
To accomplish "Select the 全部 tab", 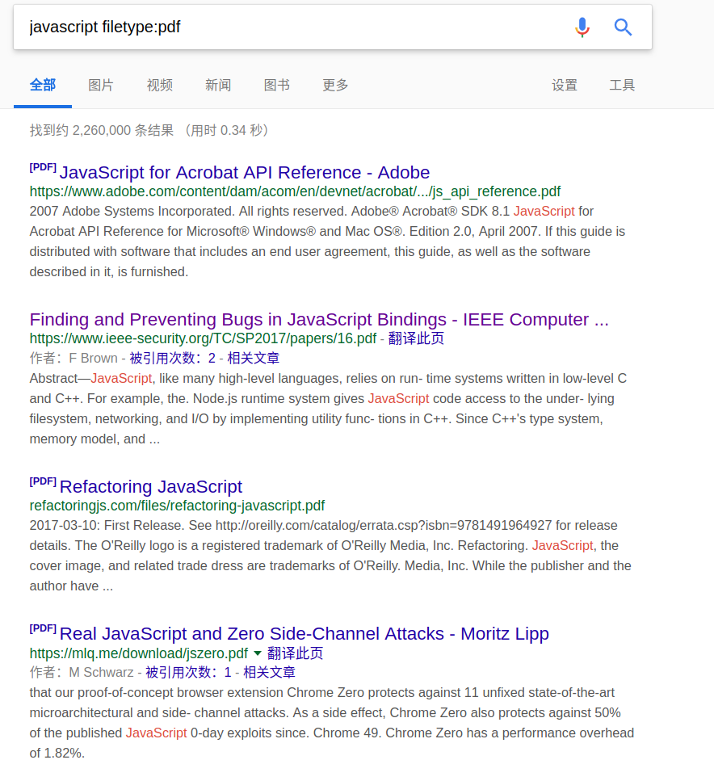I will (43, 86).
